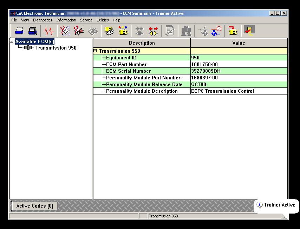Select Personality Module Description row
300x229 pixels.
tap(190, 91)
